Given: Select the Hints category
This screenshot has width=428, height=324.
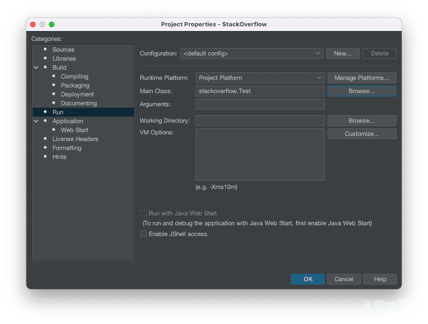Looking at the screenshot, I should pos(59,157).
